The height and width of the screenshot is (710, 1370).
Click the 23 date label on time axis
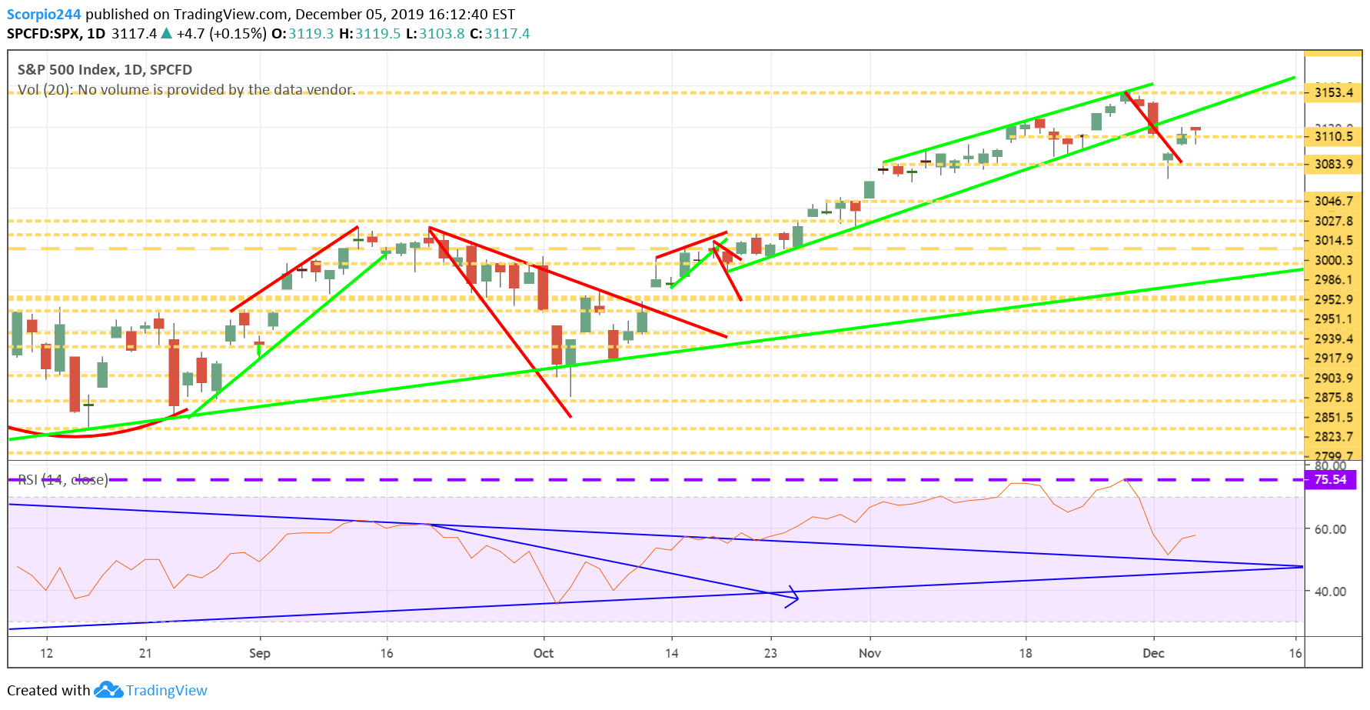tap(770, 653)
